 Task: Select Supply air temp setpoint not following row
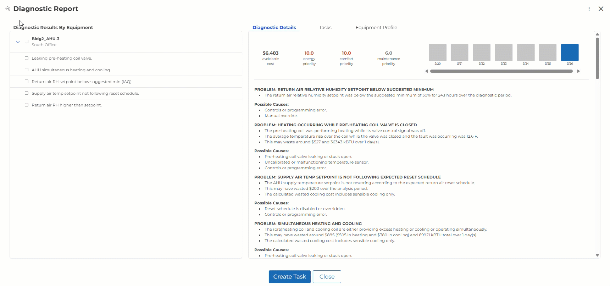(126, 93)
